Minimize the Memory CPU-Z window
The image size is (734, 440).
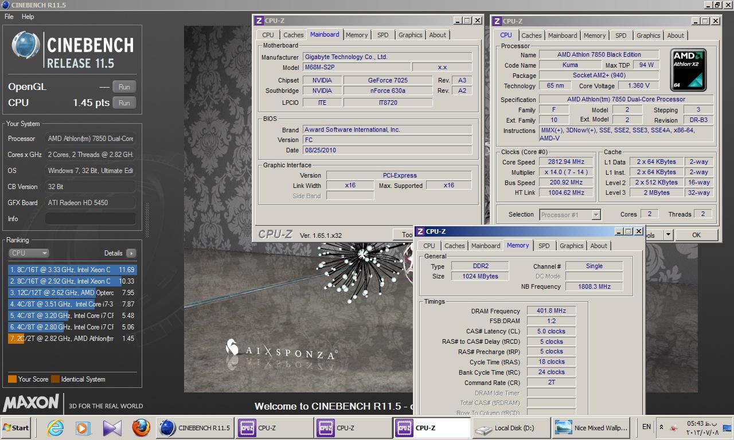620,231
